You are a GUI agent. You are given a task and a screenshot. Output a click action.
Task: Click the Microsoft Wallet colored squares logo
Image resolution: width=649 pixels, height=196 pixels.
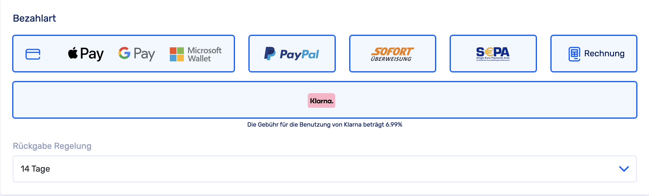point(177,54)
